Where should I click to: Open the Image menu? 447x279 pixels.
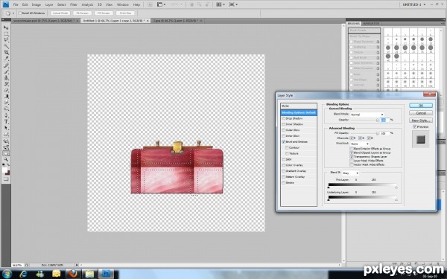pos(37,5)
